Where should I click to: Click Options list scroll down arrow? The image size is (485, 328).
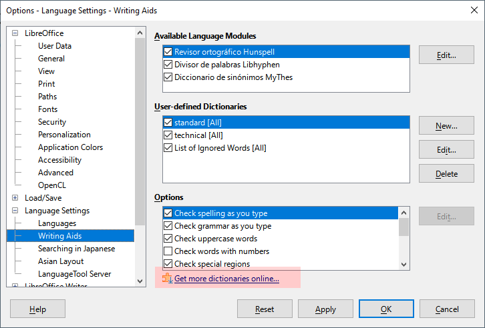[403, 265]
